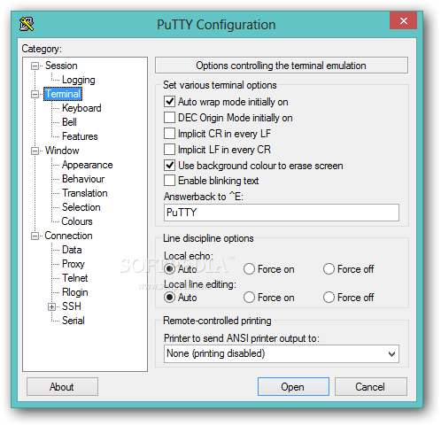Open the Session category
The width and height of the screenshot is (441, 426).
tap(61, 66)
